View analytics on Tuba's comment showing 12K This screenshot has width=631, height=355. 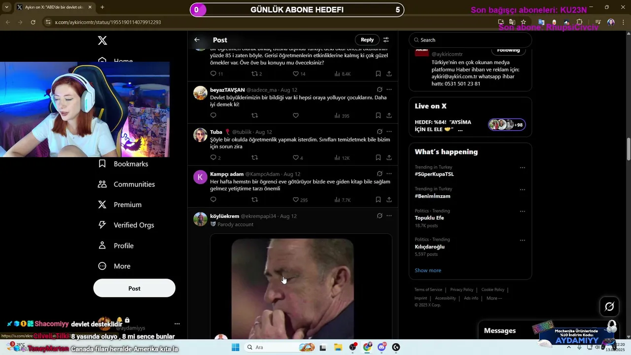click(x=342, y=158)
